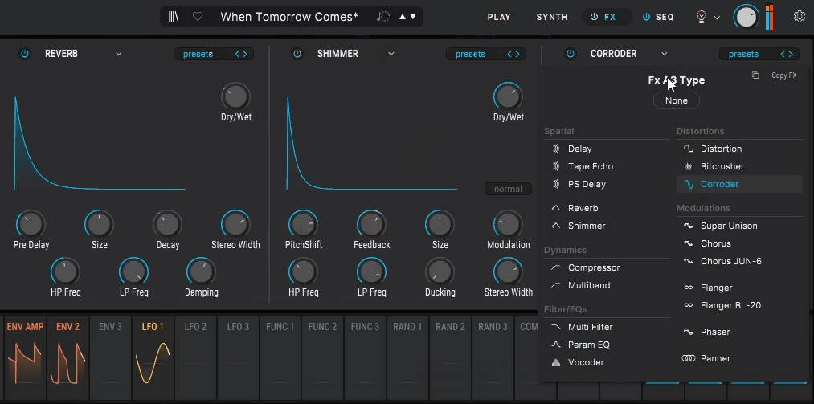Click the Copy FX icon

755,75
